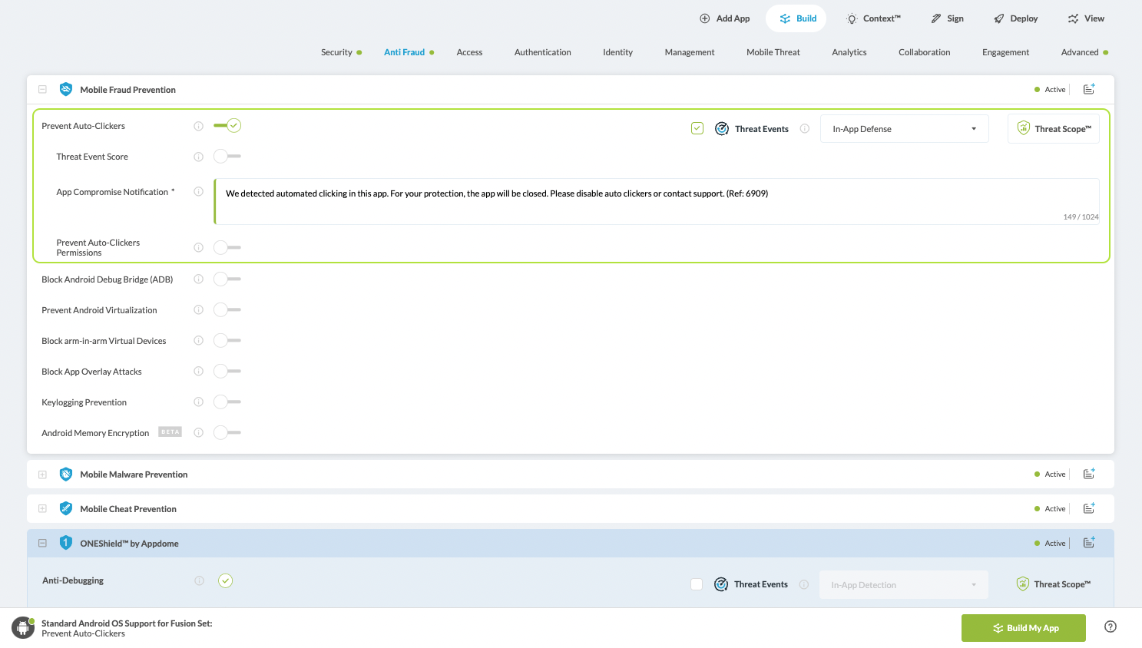Collapse the ONEShield by Appdome section

42,544
